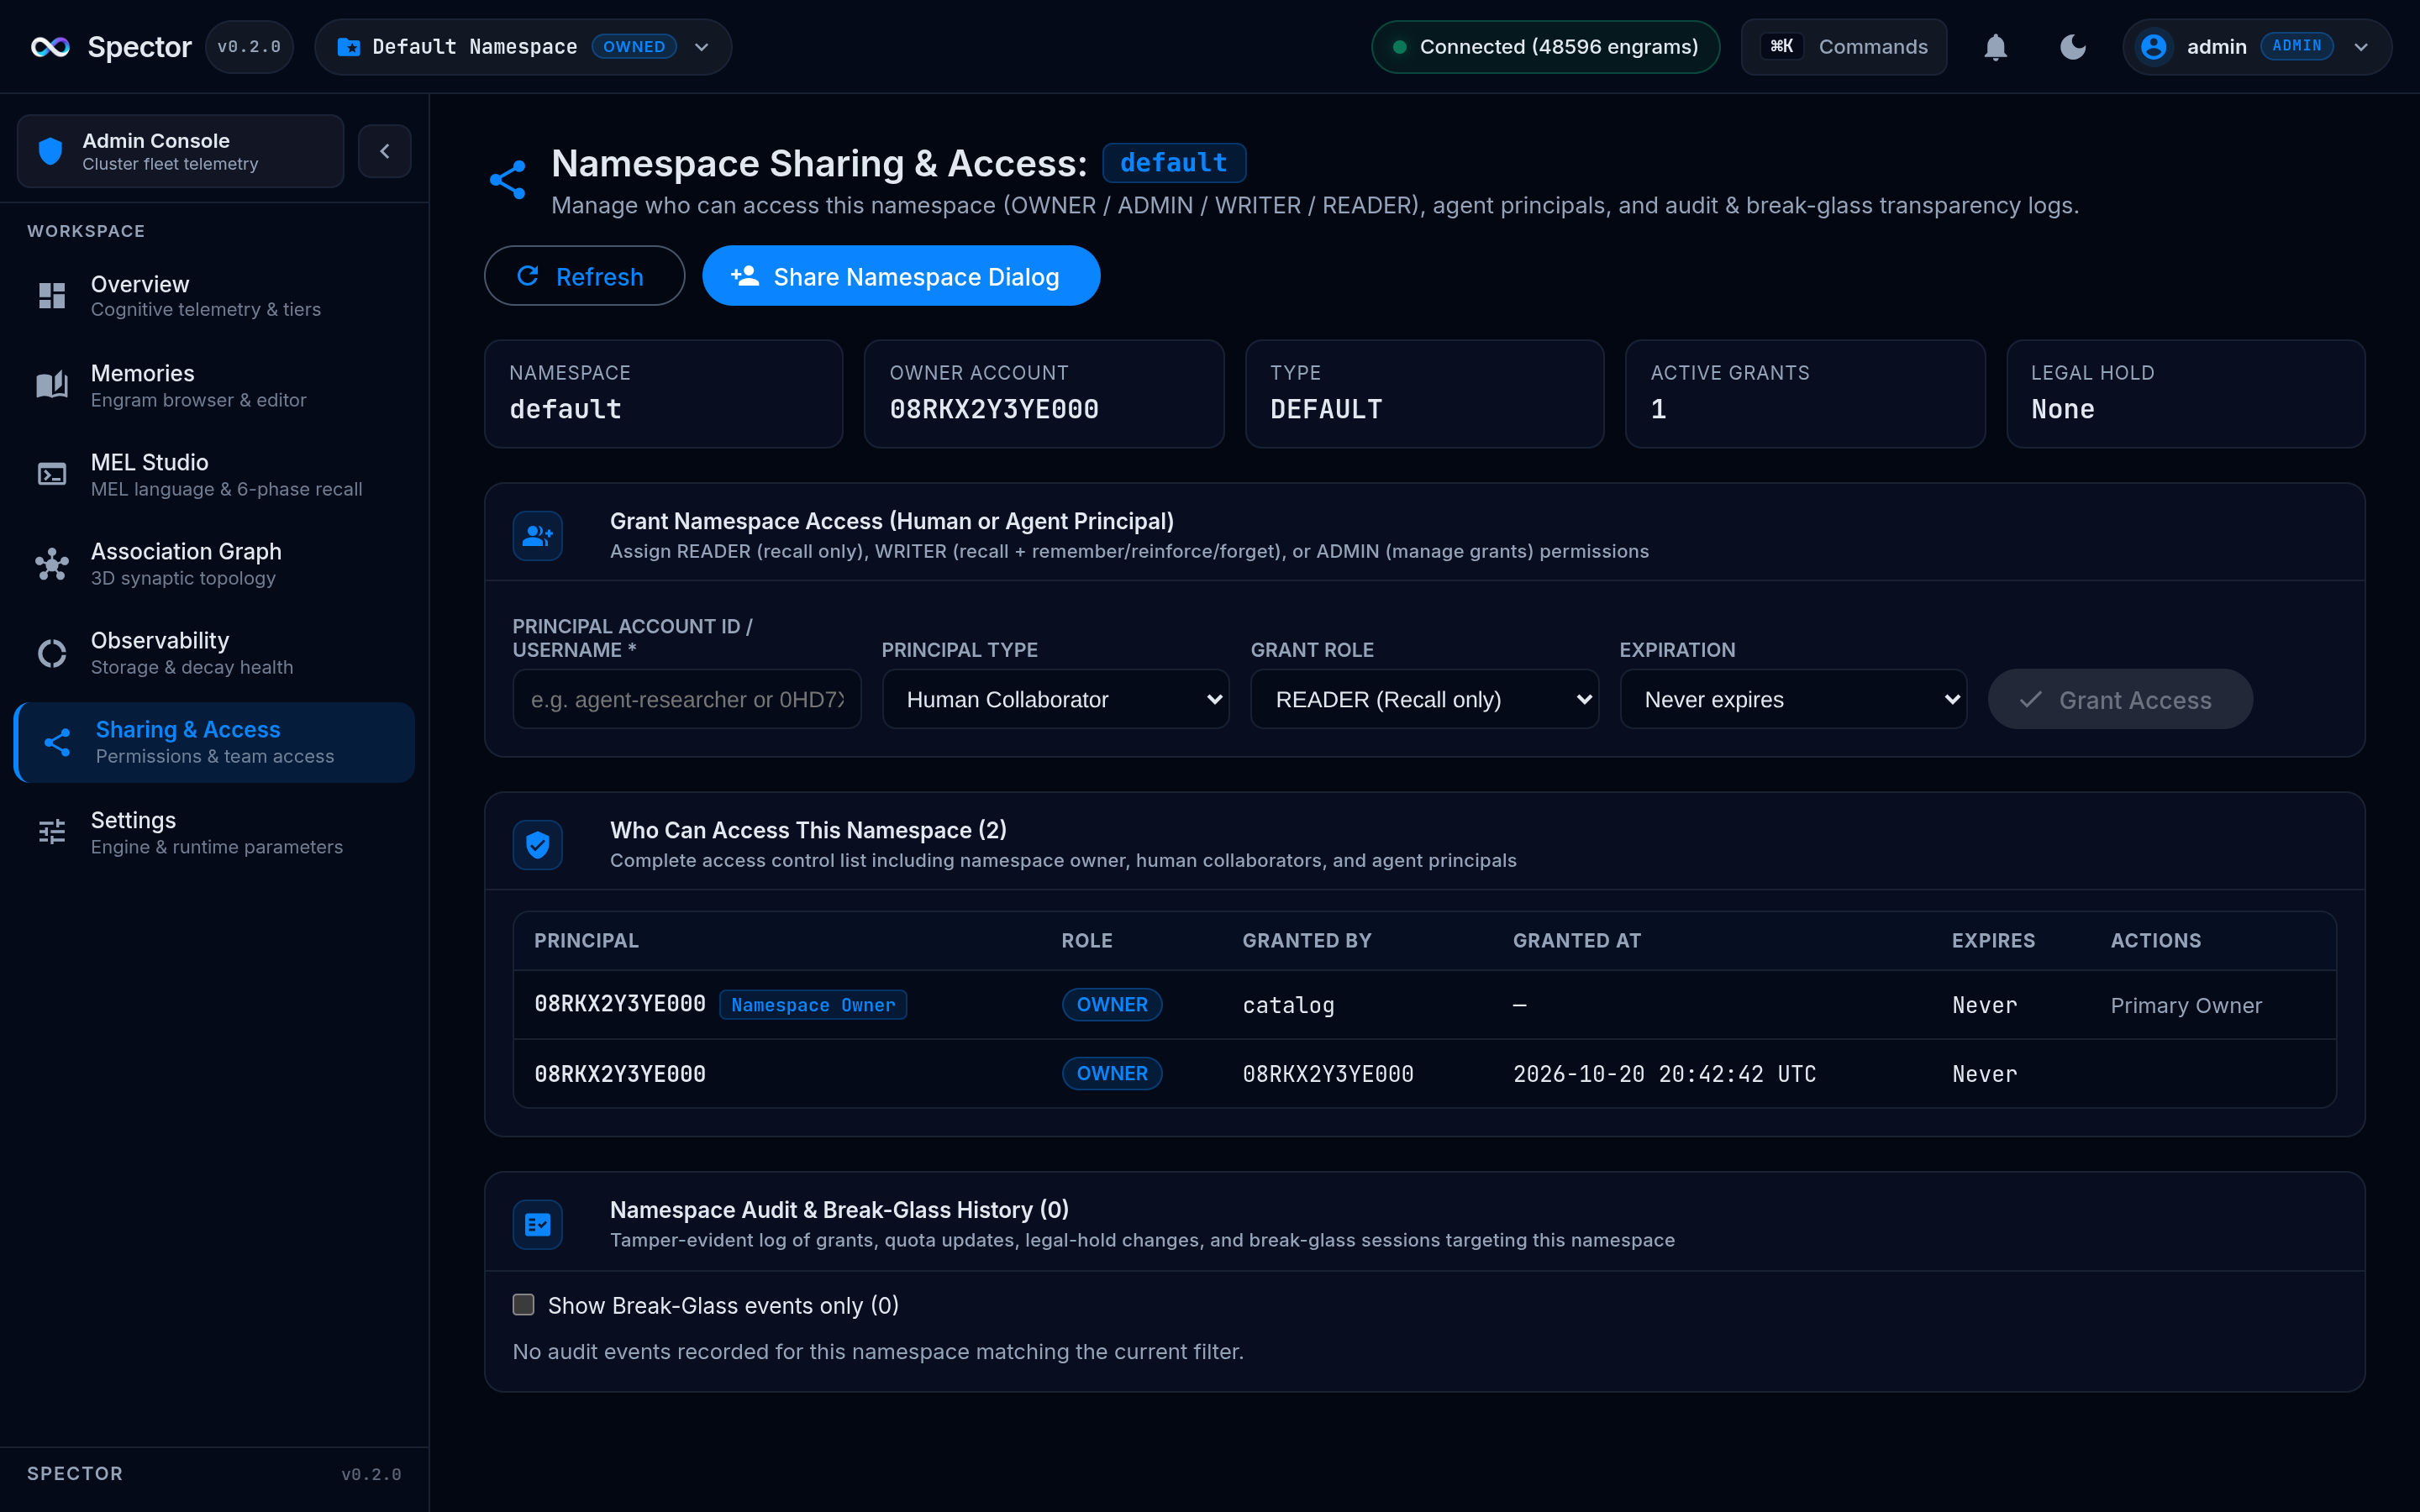
Task: Click the Owner Account value 08RKX2Y3YE000 card
Action: pos(1044,394)
